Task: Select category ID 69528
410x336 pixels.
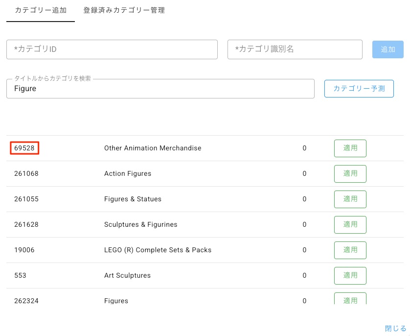Action: [24, 148]
